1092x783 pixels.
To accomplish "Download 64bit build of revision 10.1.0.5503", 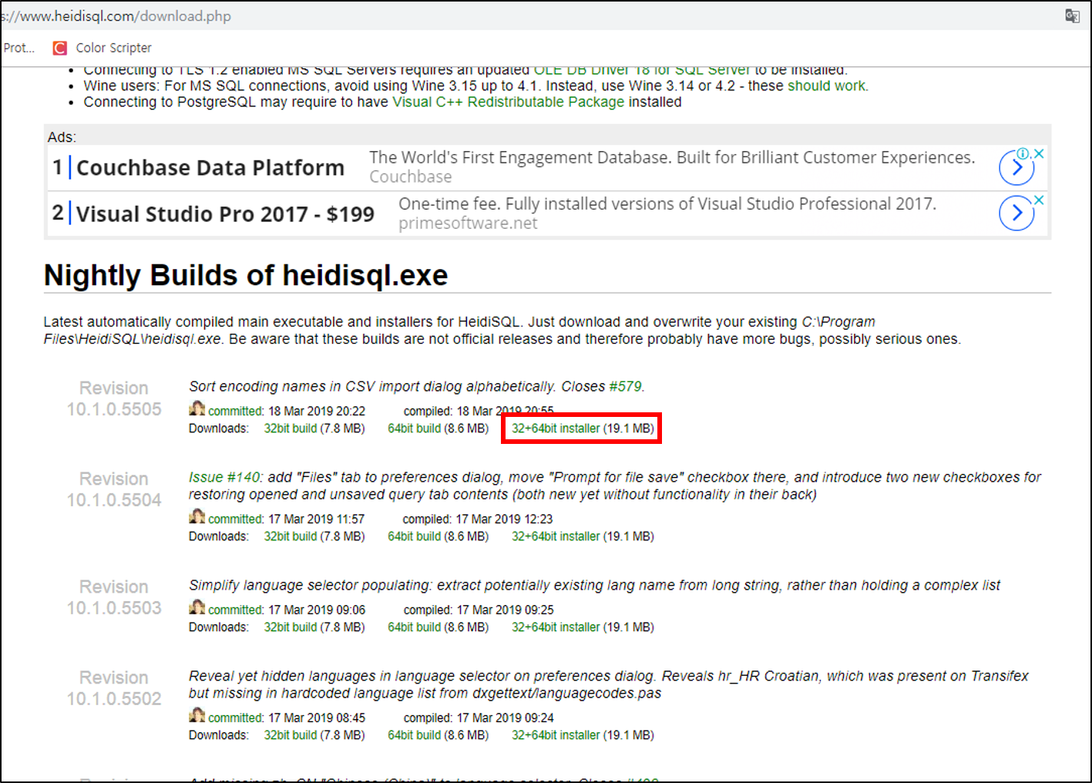I will coord(415,627).
